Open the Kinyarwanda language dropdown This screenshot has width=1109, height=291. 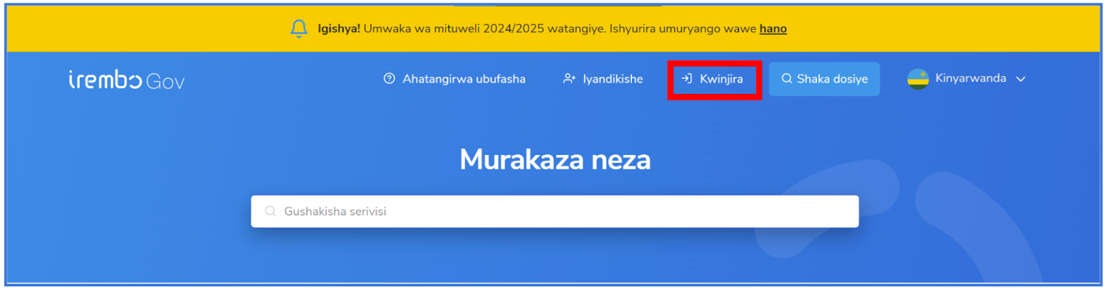tap(966, 79)
